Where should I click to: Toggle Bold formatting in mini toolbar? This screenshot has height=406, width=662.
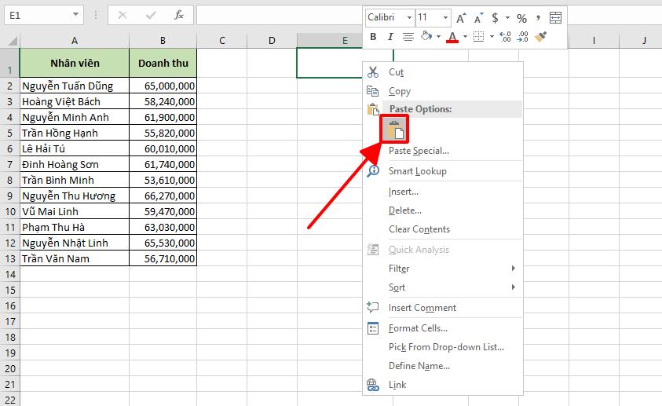pos(373,36)
